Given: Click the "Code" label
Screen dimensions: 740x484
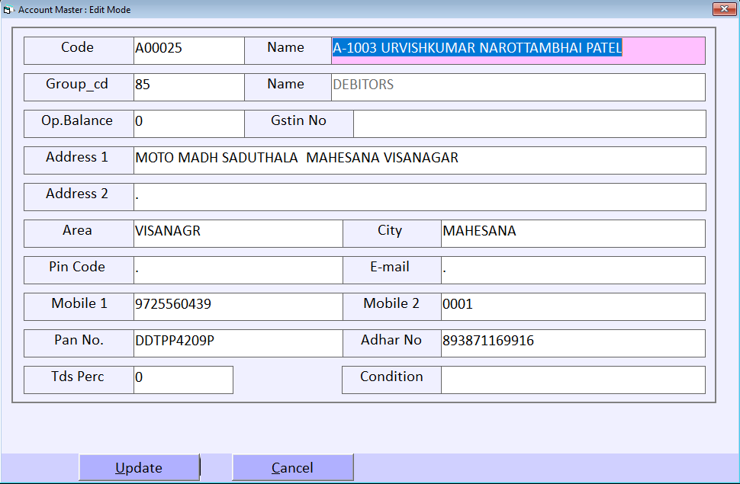Looking at the screenshot, I should click(77, 47).
